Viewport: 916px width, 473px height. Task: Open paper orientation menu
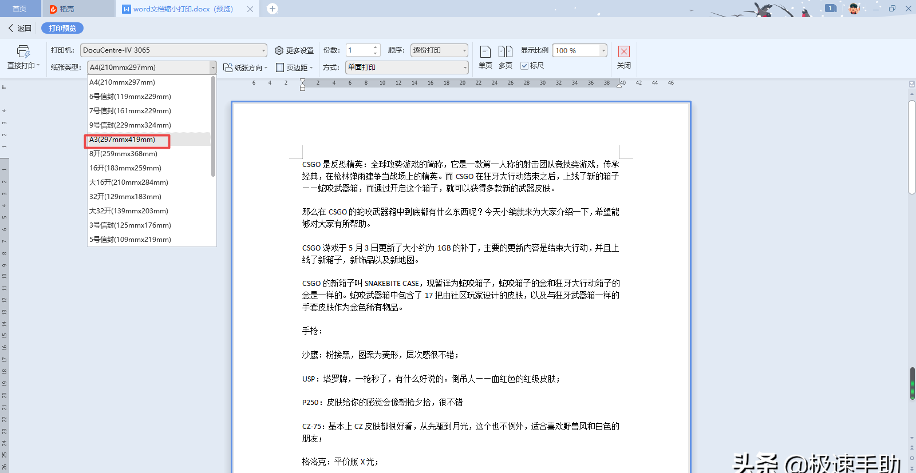245,67
